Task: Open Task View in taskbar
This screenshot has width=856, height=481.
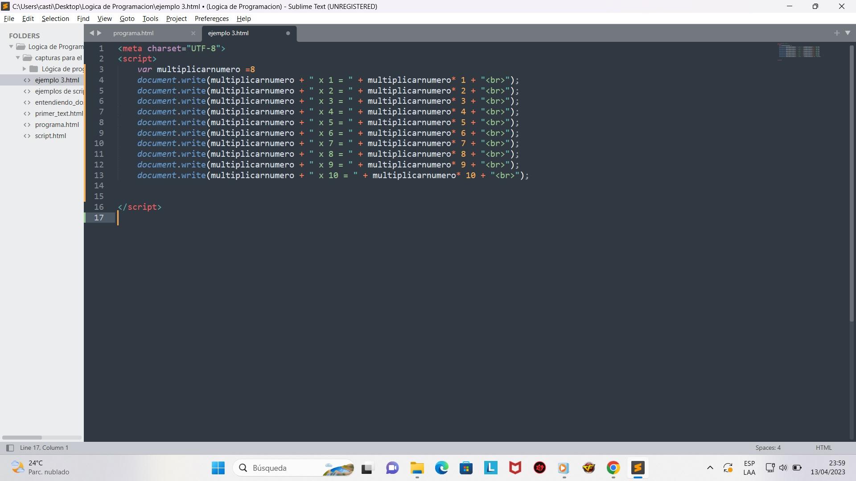Action: [x=367, y=468]
